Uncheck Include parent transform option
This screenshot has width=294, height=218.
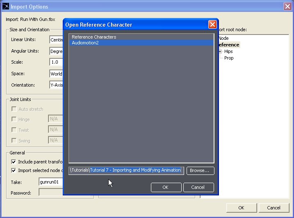click(14, 162)
